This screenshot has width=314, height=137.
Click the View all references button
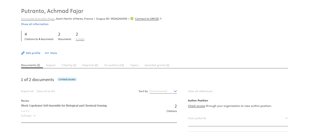(x=200, y=91)
